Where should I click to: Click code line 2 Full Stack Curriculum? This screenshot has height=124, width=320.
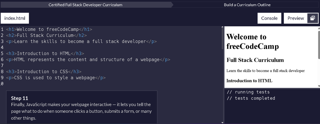coord(46,35)
